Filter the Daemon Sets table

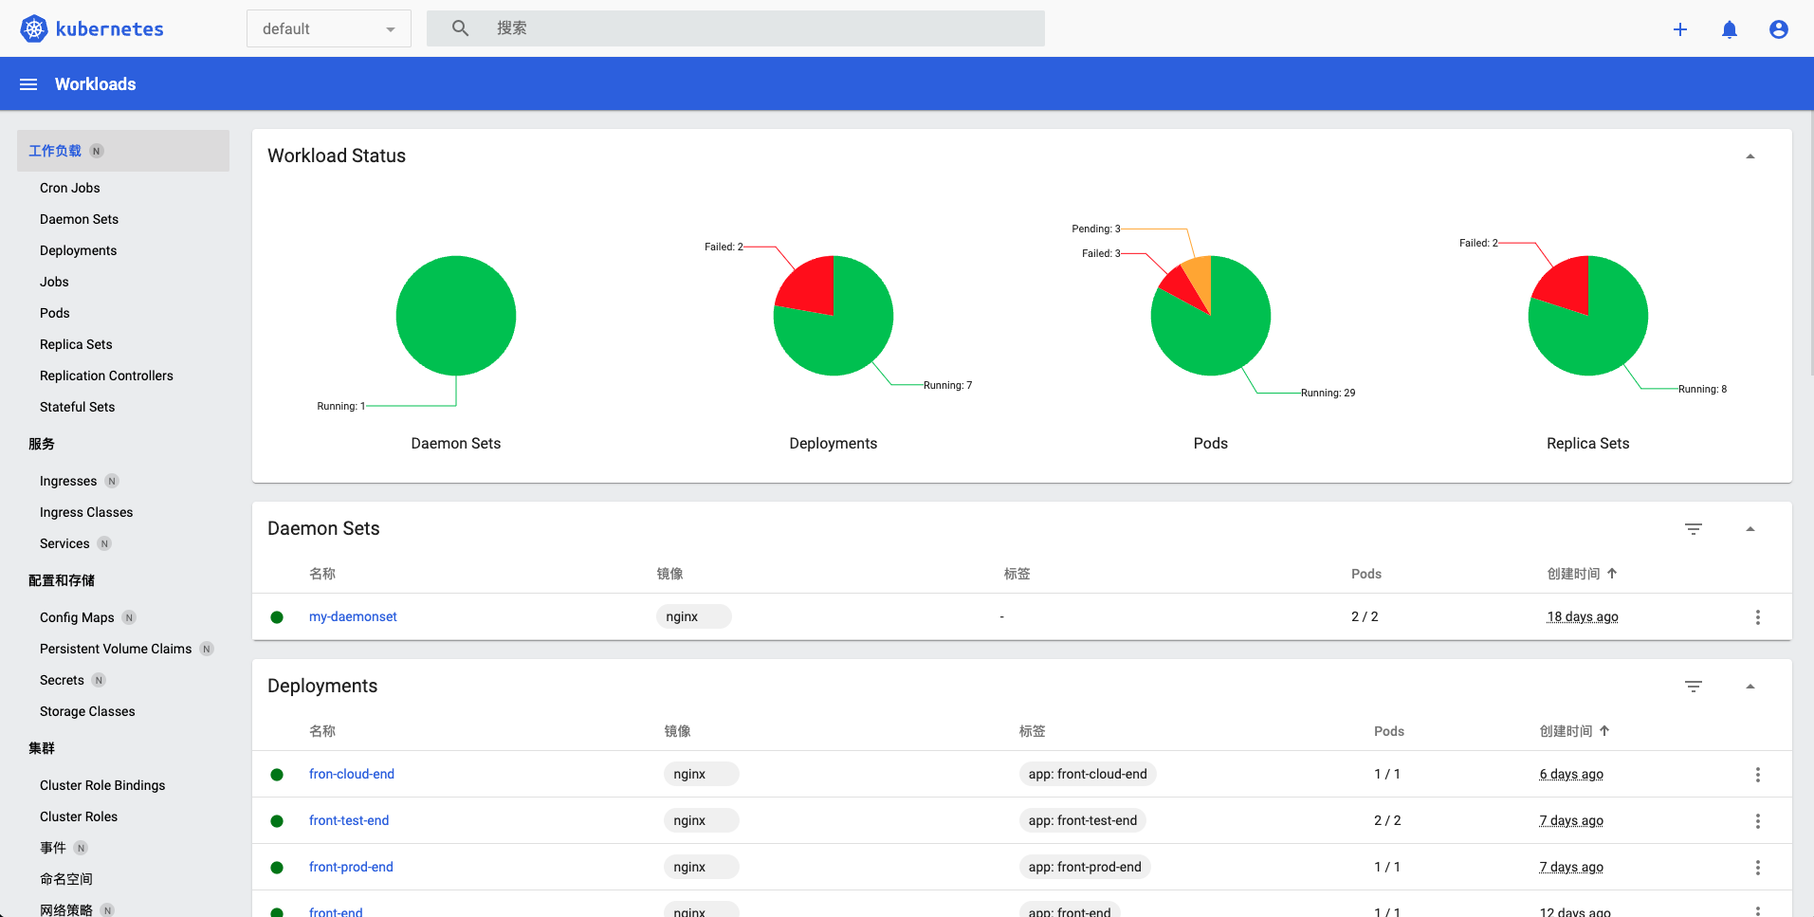(1694, 529)
